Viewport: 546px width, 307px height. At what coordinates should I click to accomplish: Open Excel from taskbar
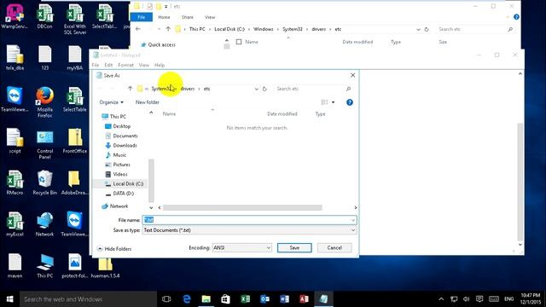click(245, 299)
